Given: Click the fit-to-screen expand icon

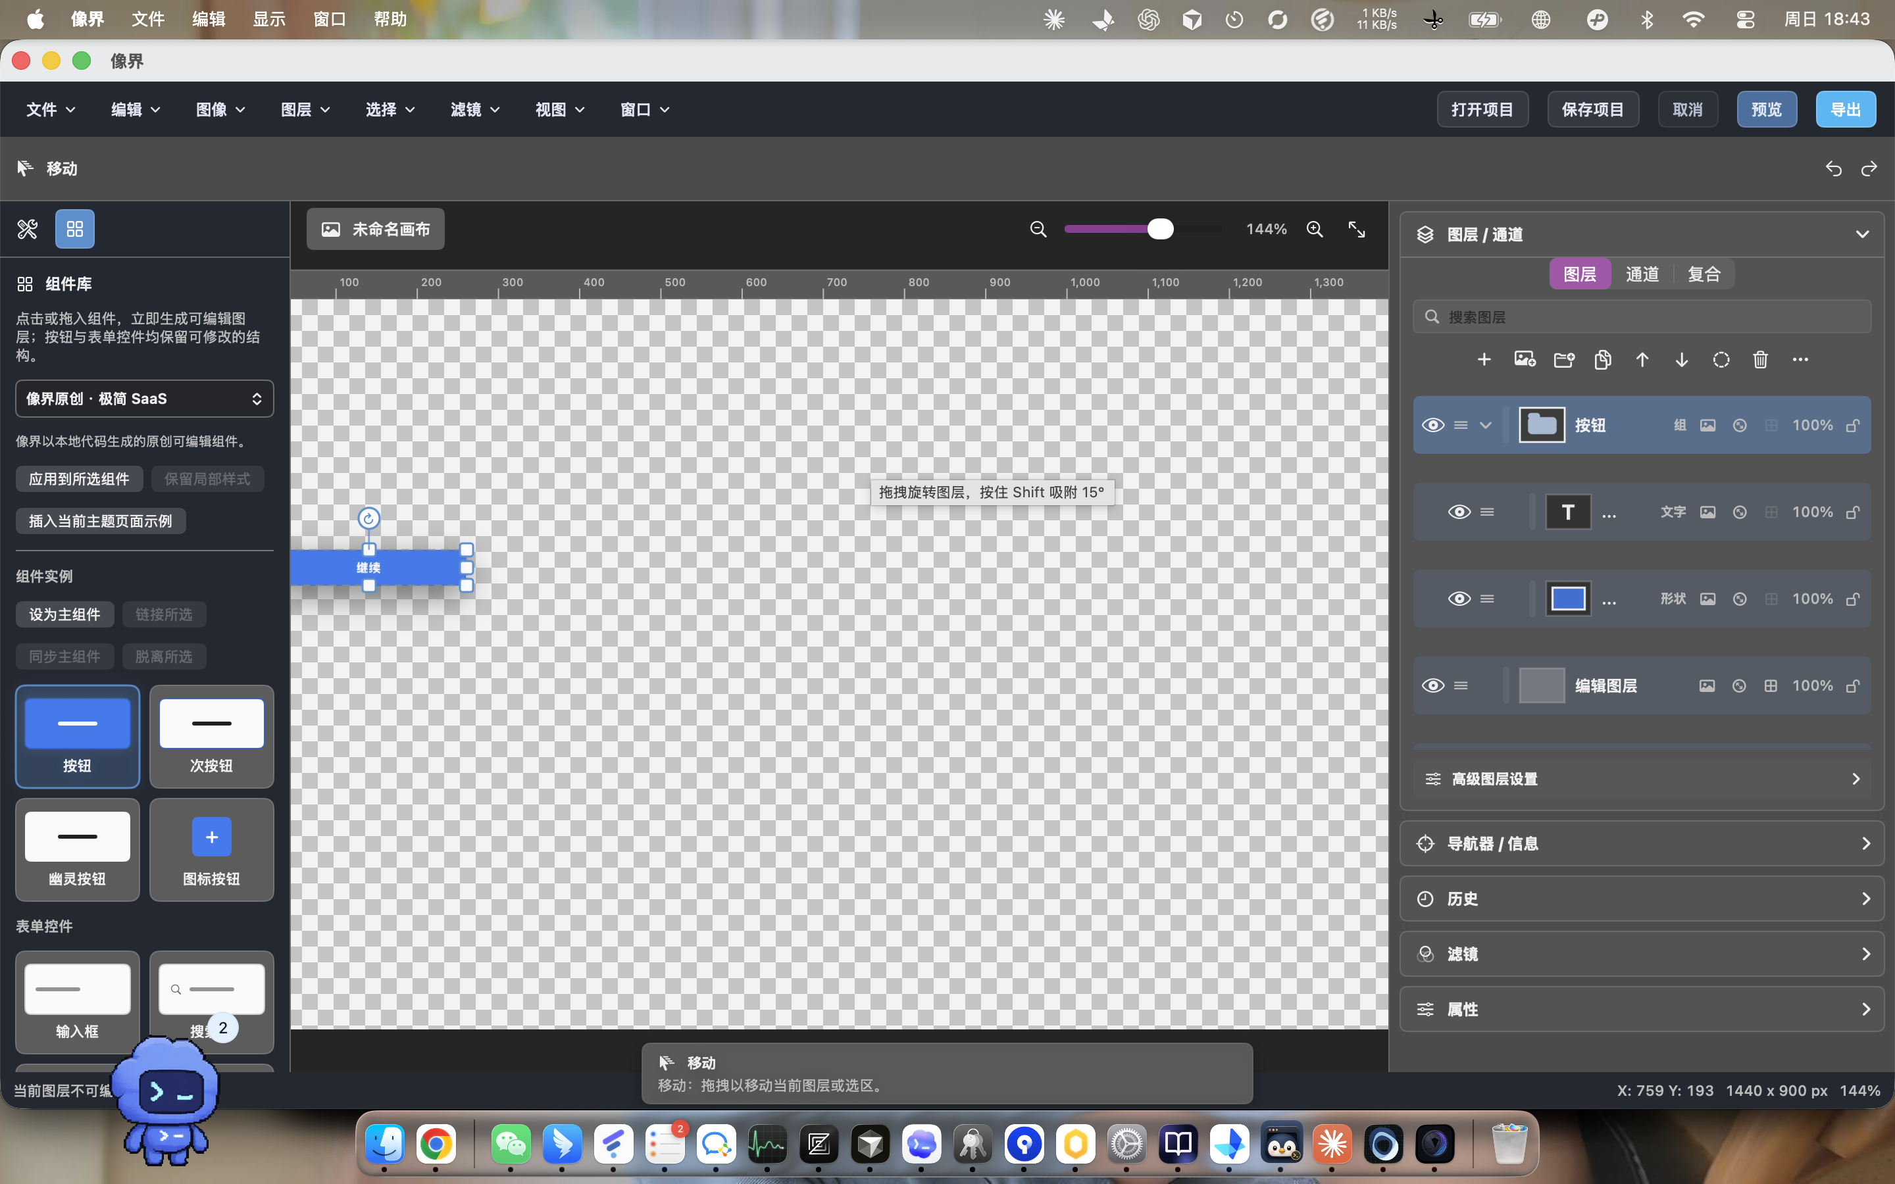Looking at the screenshot, I should [1356, 229].
